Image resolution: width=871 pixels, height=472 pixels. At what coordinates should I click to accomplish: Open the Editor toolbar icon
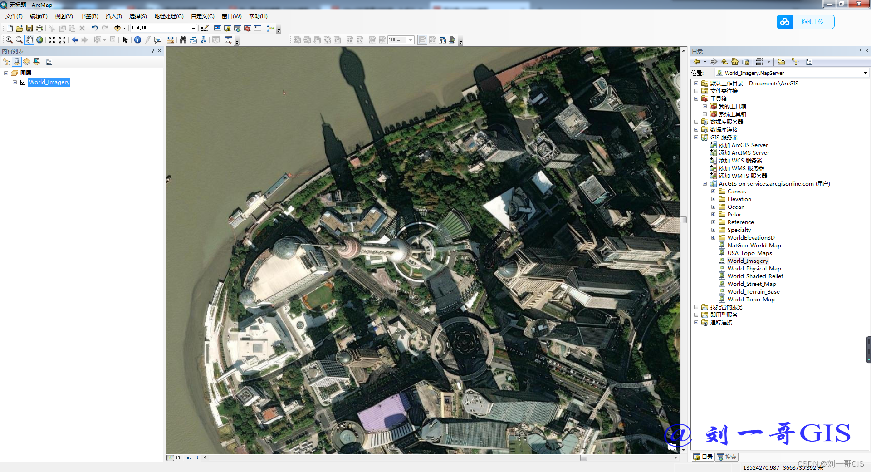coord(205,28)
